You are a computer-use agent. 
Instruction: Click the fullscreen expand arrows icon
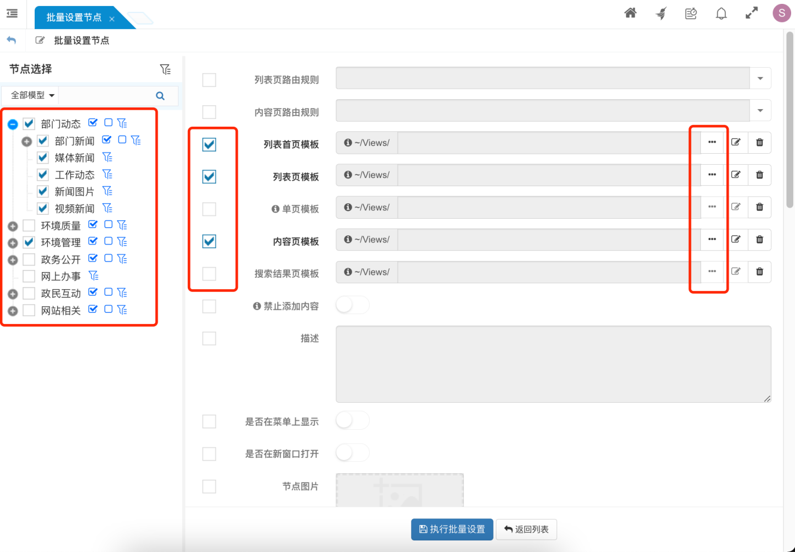pos(751,13)
